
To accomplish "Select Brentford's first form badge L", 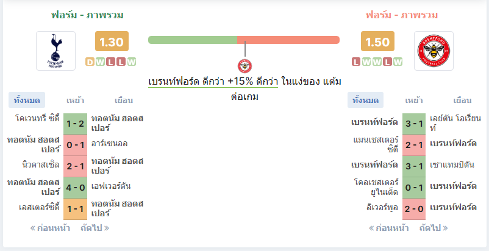I will (356, 62).
